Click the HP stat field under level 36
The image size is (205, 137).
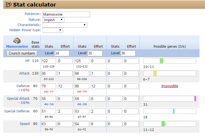click(115, 61)
